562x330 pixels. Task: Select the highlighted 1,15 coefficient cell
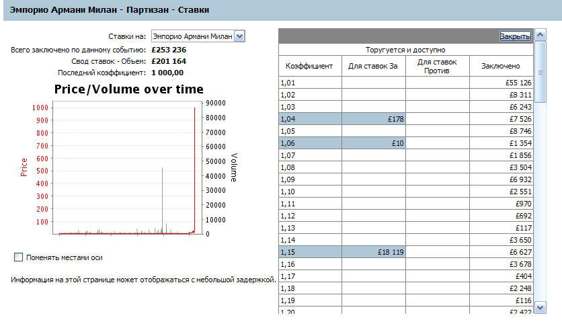tap(310, 252)
